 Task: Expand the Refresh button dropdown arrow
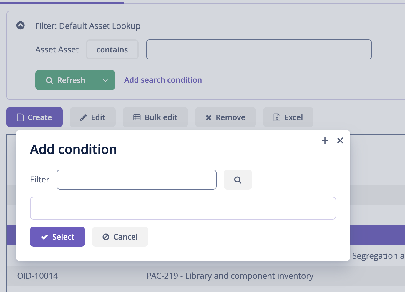(105, 80)
